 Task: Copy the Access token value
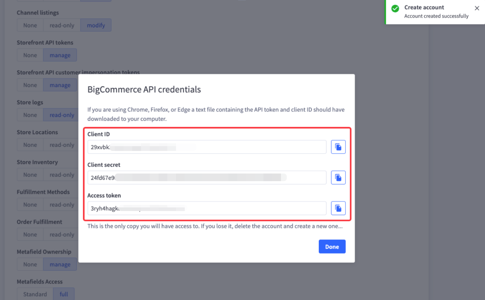[338, 208]
